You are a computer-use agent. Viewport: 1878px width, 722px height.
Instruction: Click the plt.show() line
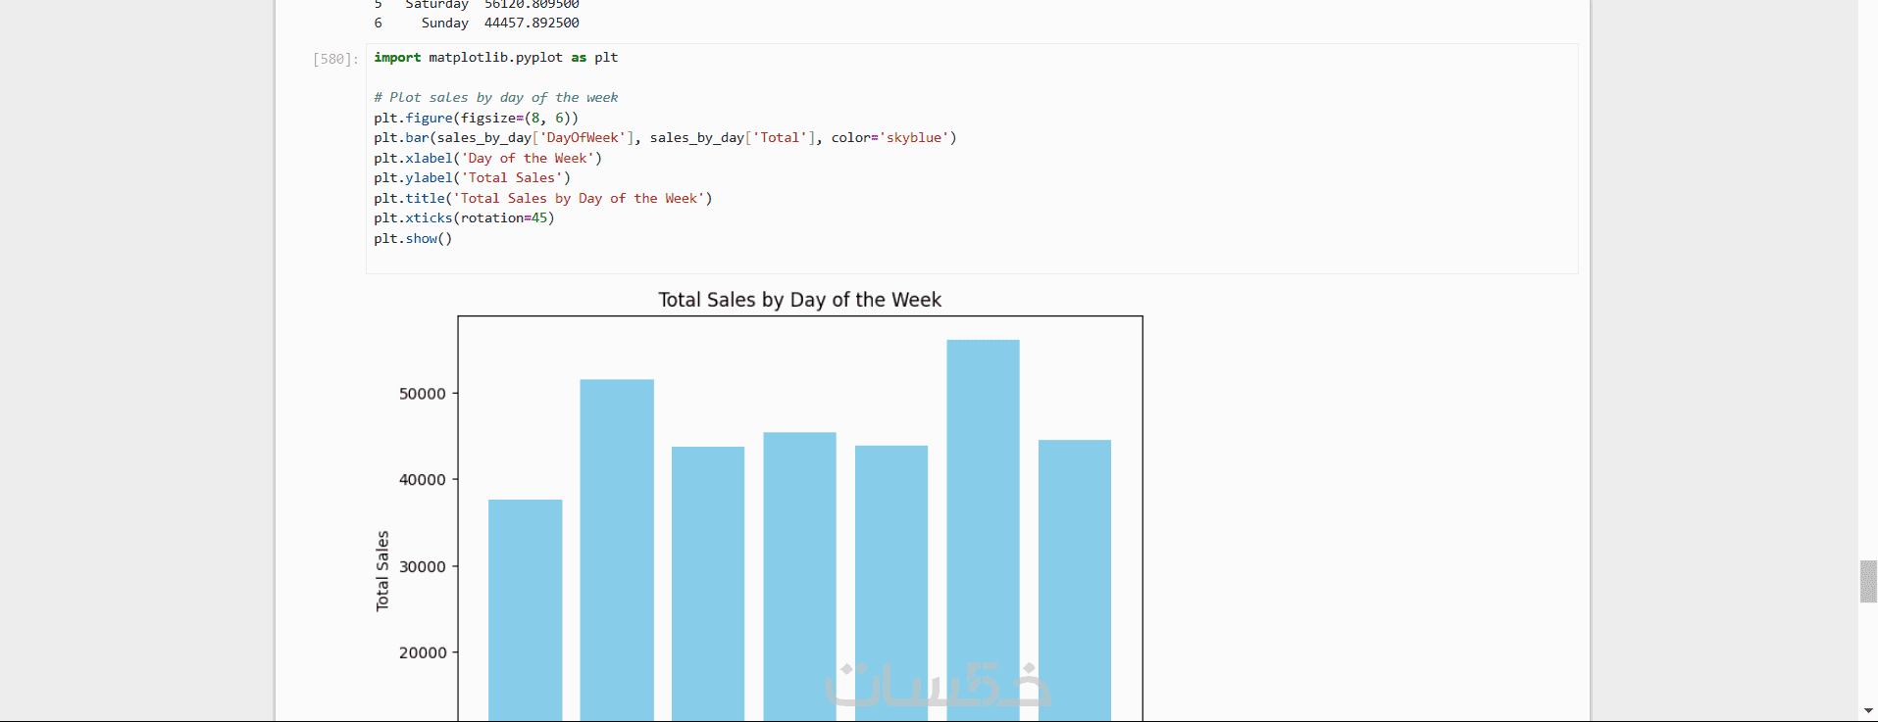pyautogui.click(x=413, y=239)
